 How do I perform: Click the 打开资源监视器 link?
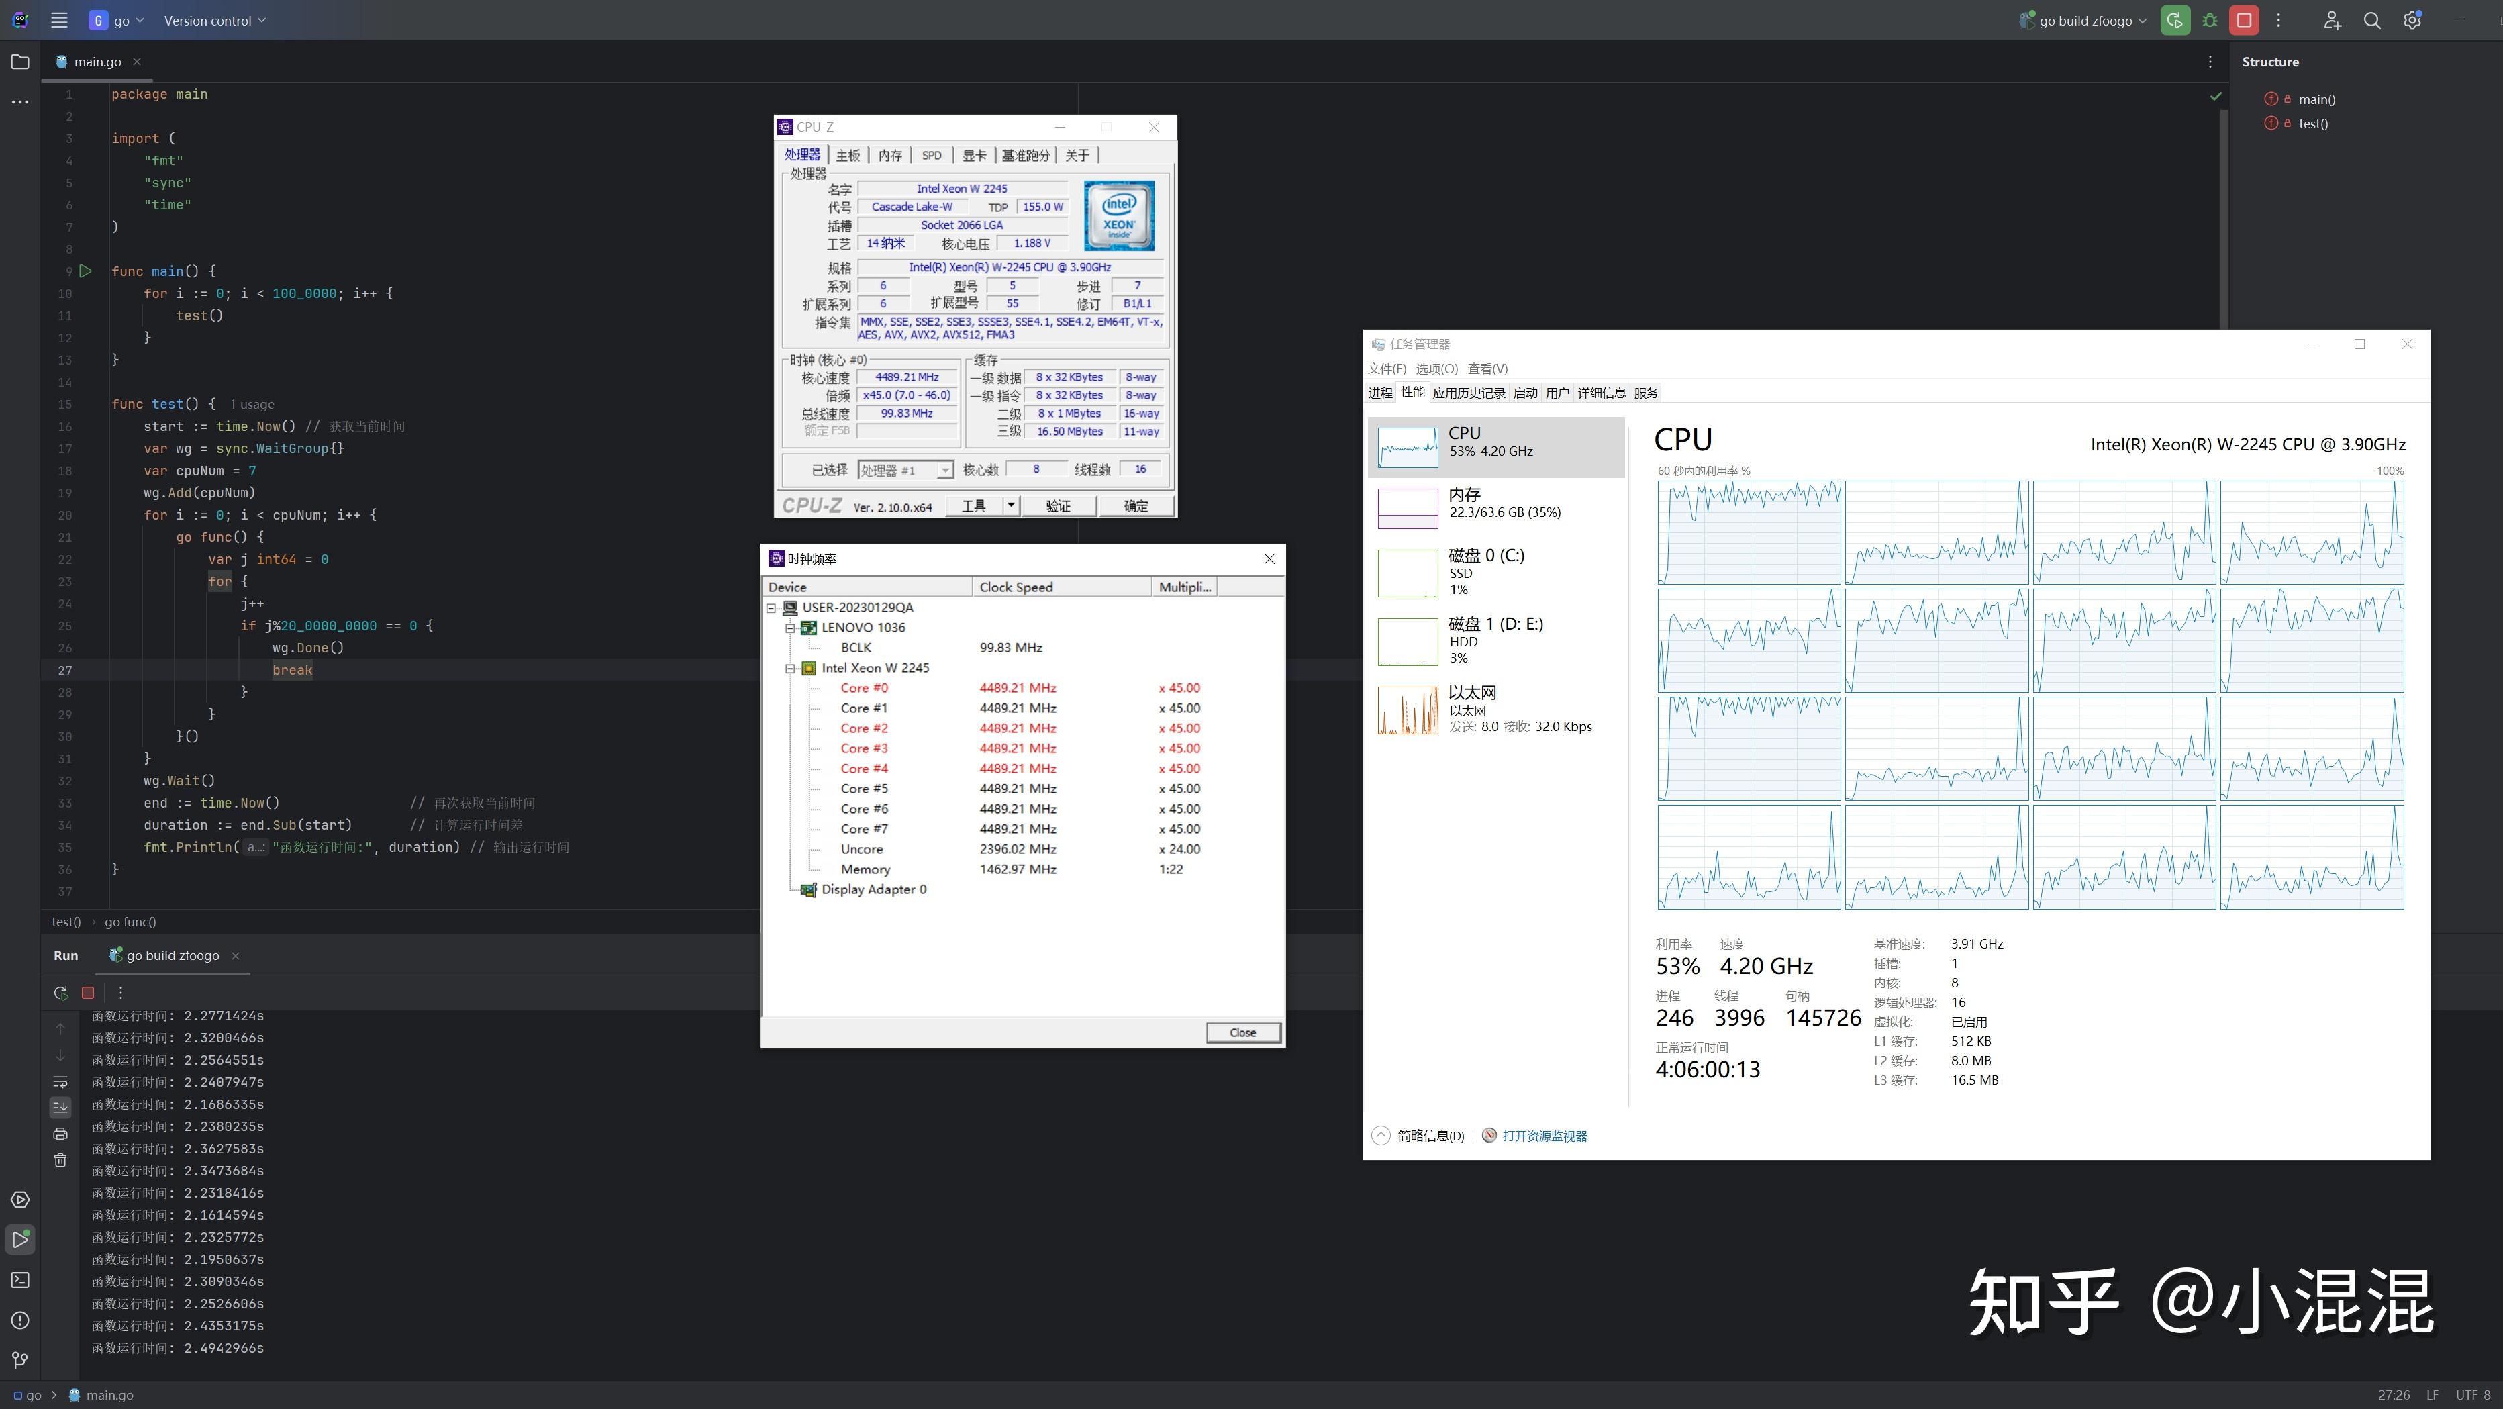pos(1544,1136)
